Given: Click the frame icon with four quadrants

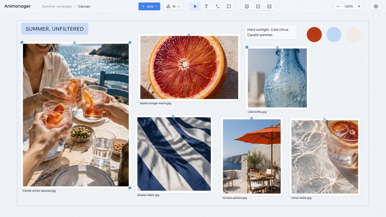Looking at the screenshot, I should point(270,6).
